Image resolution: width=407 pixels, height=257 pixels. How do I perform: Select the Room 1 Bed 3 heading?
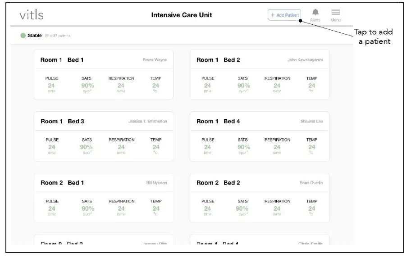coord(62,122)
